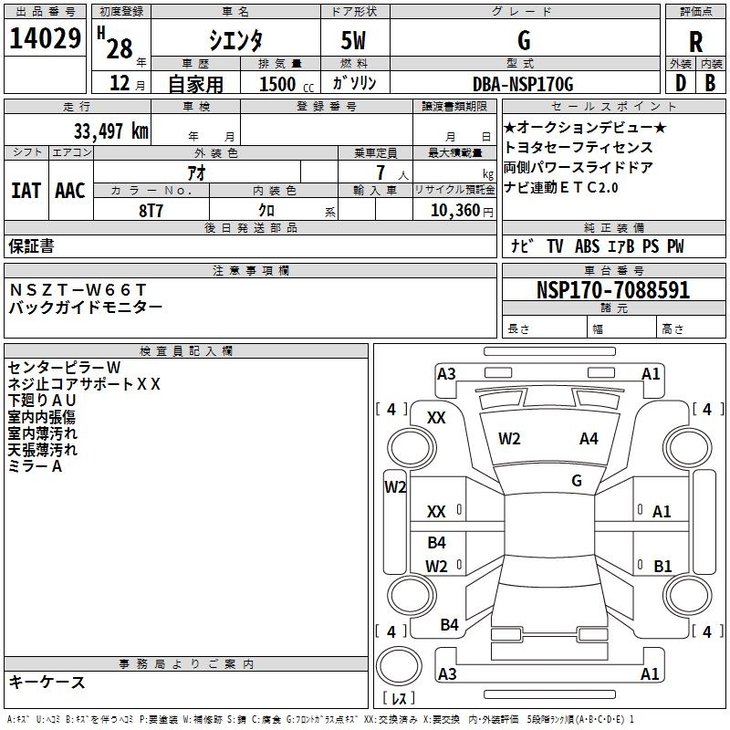730x730 pixels.
Task: Click 両側パワースライドドア line
Action: point(579,167)
